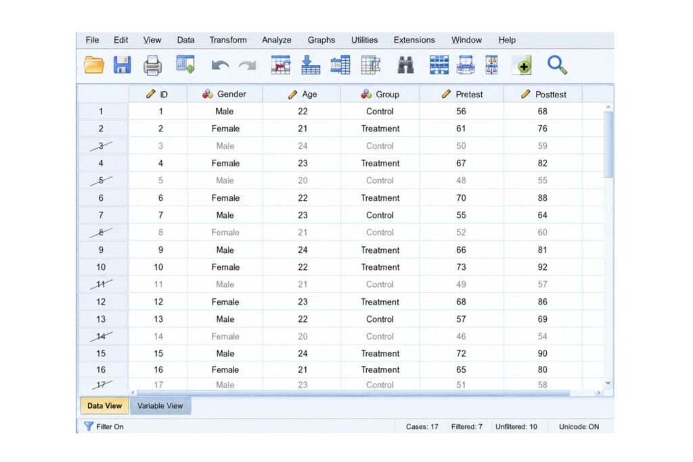Click the Age cell in row 4
This screenshot has height=462, width=693.
(303, 163)
